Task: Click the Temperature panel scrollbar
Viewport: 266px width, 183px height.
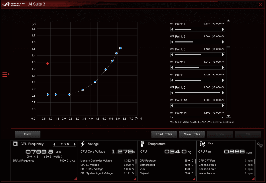Action: click(x=195, y=161)
